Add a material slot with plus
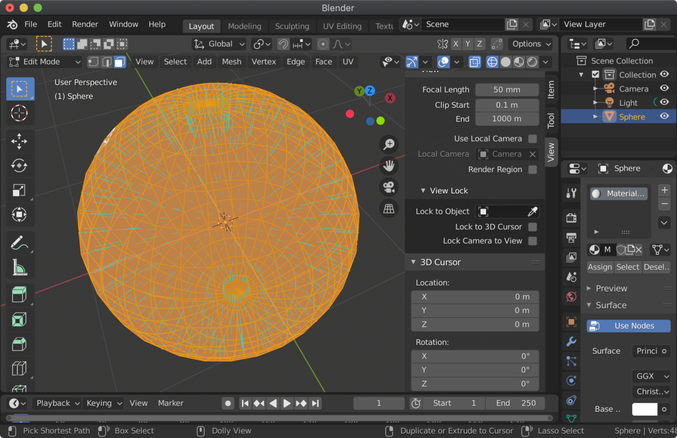677x438 pixels. (665, 190)
